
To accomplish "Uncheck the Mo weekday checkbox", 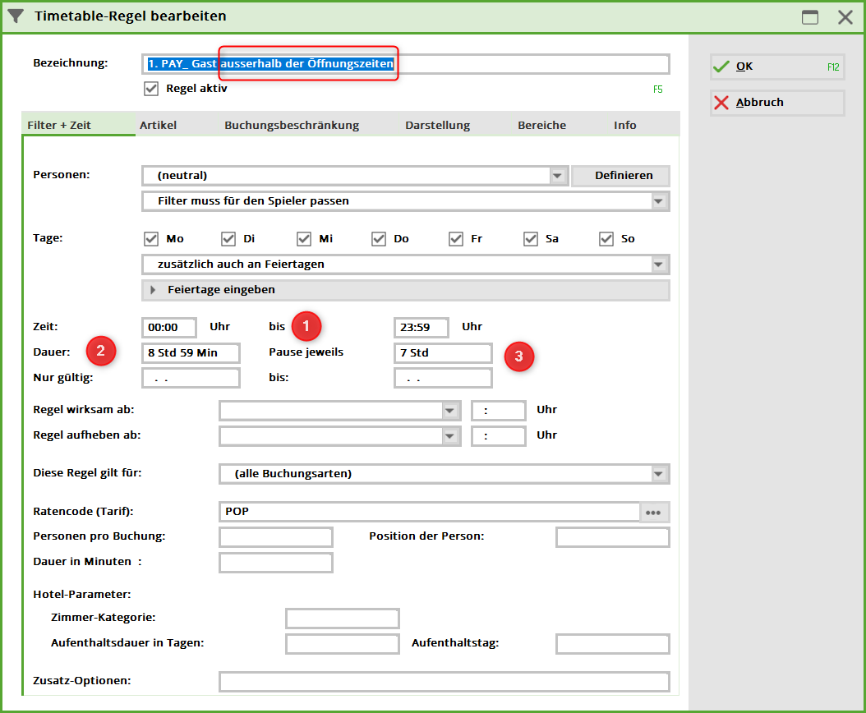I will click(x=151, y=239).
